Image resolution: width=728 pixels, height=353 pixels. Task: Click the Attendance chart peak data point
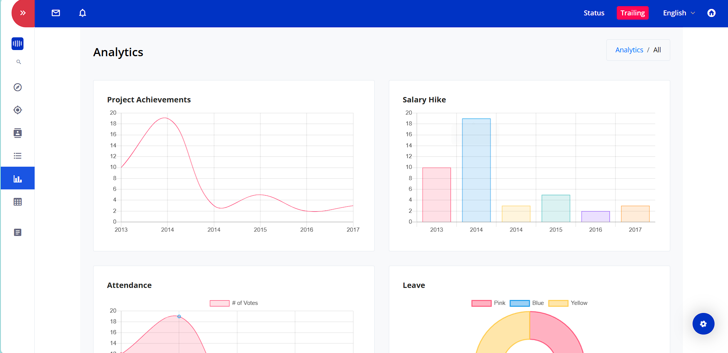pos(179,316)
